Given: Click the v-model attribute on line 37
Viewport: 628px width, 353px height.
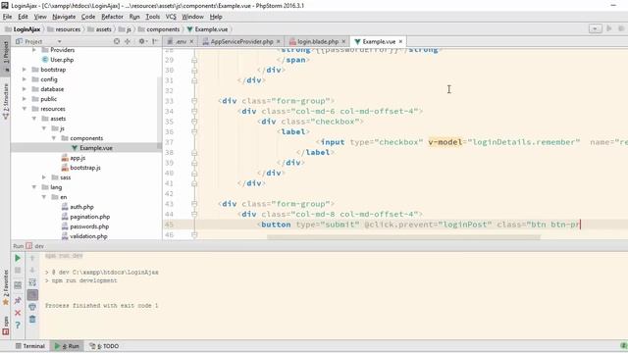Looking at the screenshot, I should (x=445, y=142).
